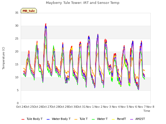Click the 5 y-axis tick label
Screen dimensions: 166x124
[x=18, y=90]
